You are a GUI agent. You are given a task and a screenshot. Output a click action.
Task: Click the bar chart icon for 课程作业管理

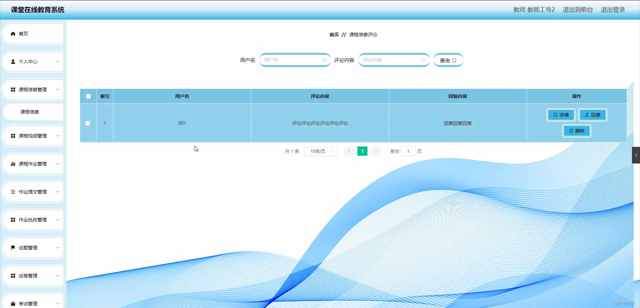(x=13, y=163)
